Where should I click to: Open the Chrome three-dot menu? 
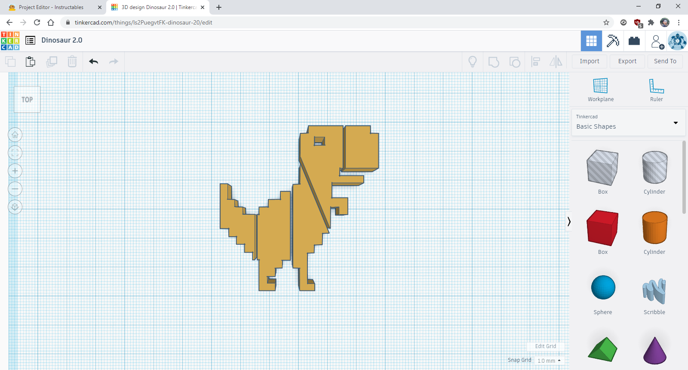click(x=679, y=22)
